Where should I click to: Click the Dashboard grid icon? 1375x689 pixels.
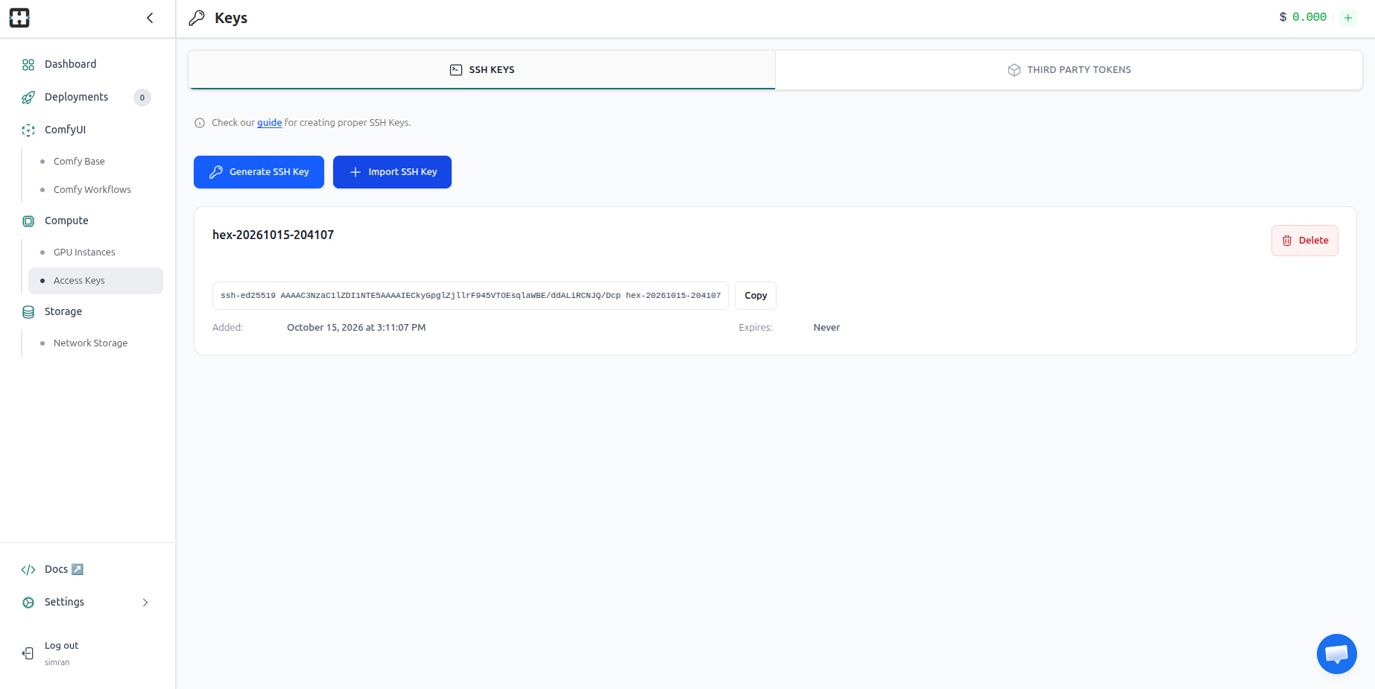tap(28, 65)
